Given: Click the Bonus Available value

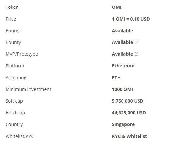Looking at the screenshot, I should 123,31.
